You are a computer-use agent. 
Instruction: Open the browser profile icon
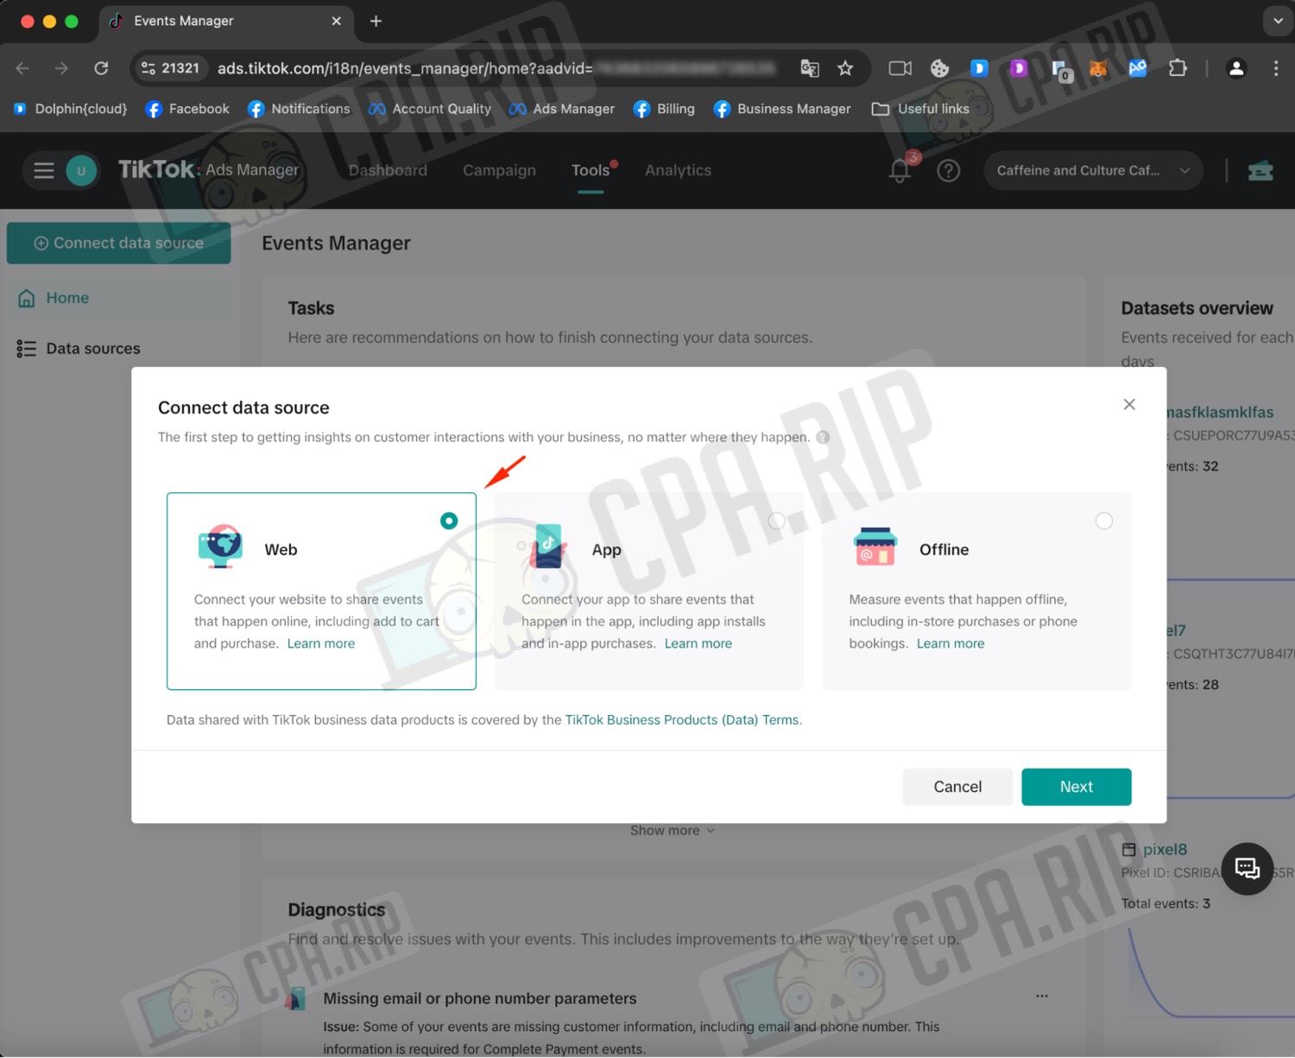click(x=1236, y=68)
